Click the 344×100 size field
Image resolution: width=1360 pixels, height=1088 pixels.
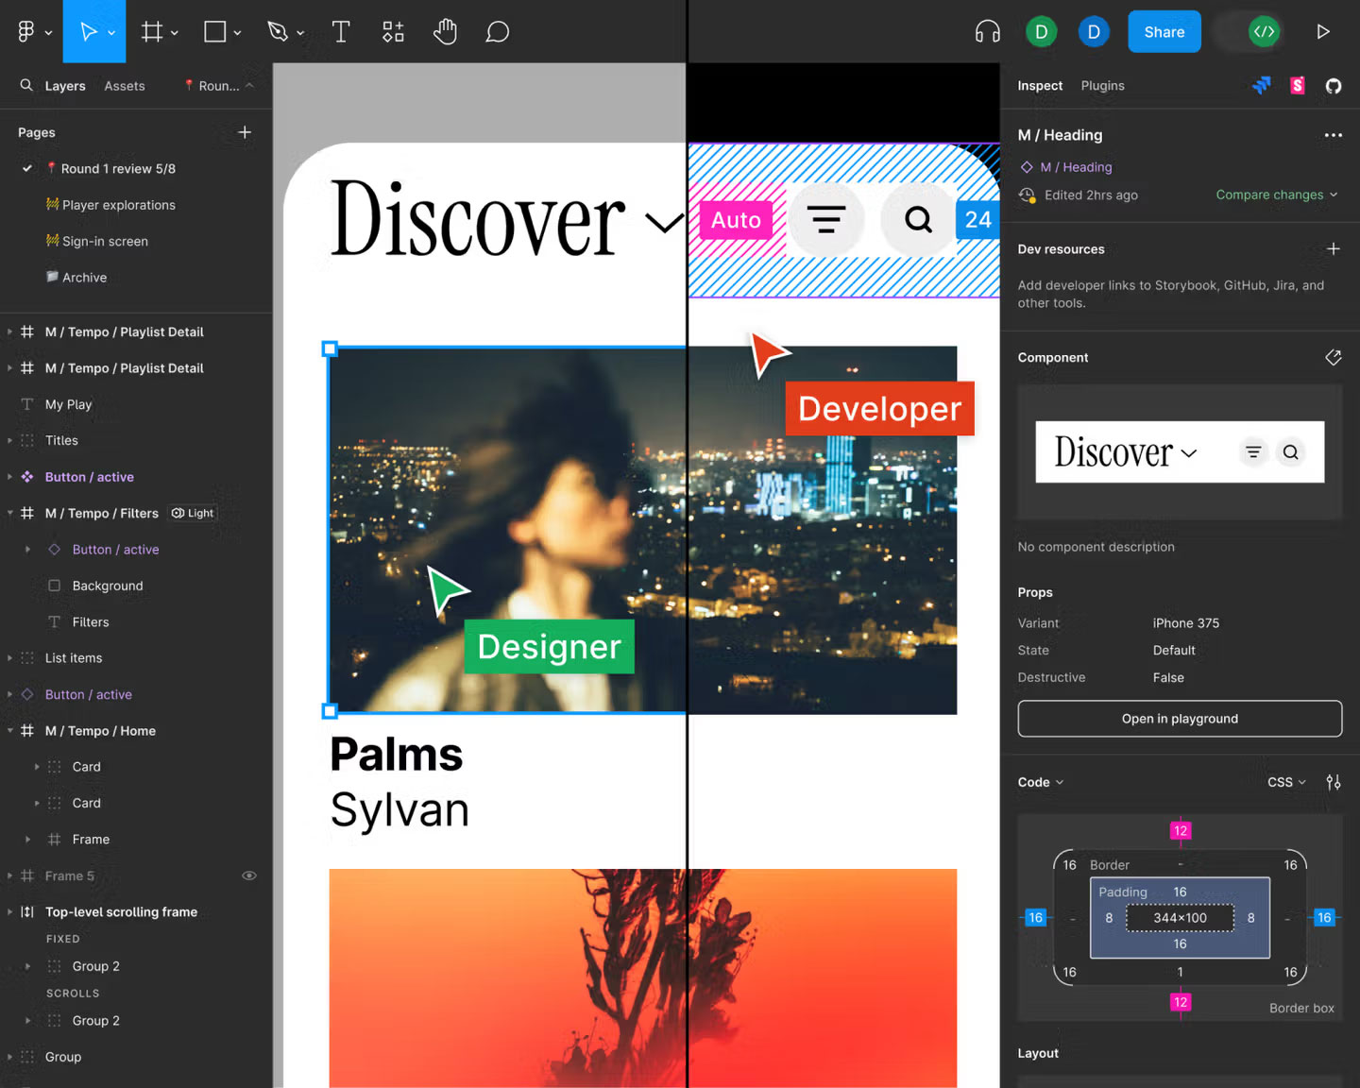(x=1180, y=917)
